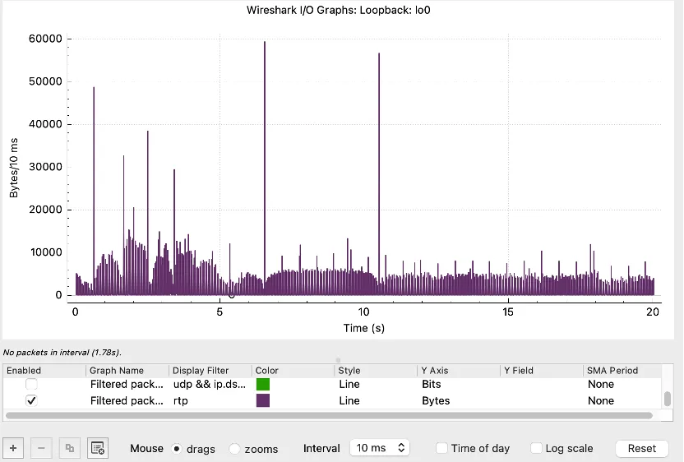The image size is (684, 462).
Task: Select the rtp display filter cell
Action: [x=210, y=400]
